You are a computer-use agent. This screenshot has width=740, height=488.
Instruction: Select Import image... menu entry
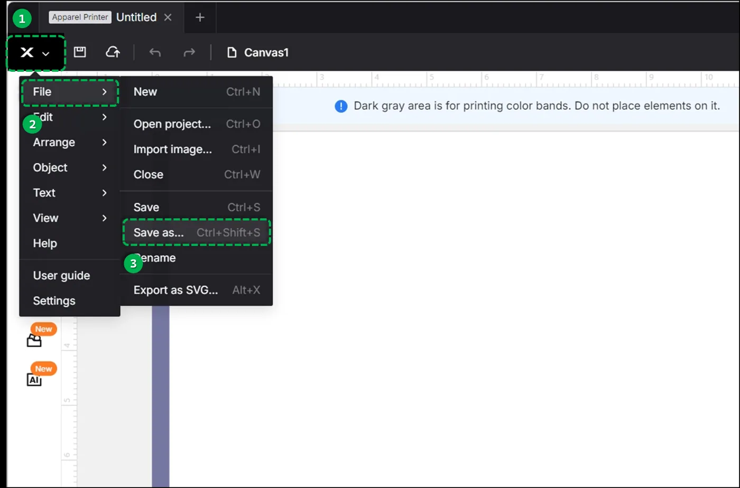point(197,149)
